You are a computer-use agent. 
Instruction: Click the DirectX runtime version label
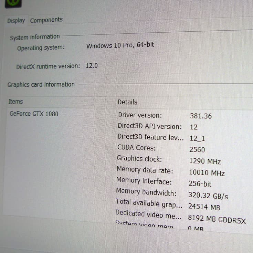48,66
